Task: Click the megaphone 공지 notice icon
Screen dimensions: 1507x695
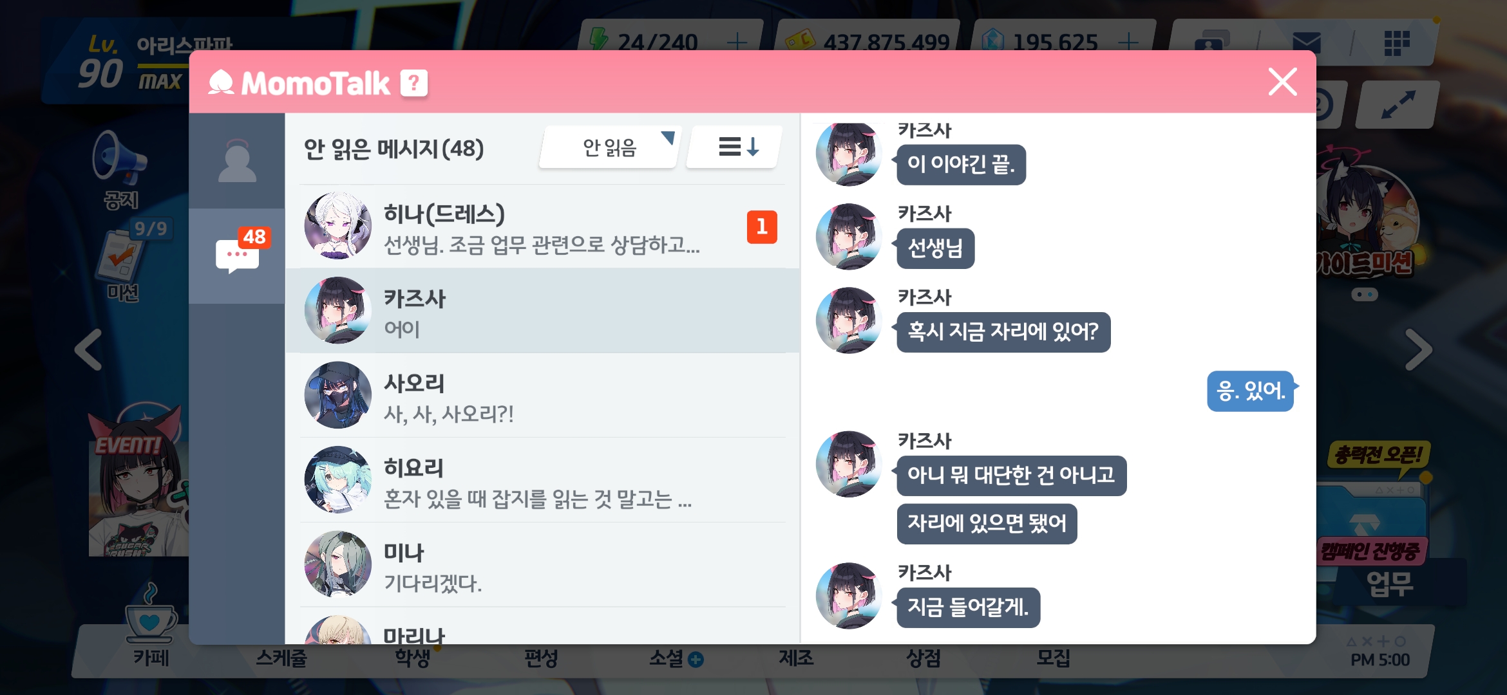Action: click(x=120, y=170)
